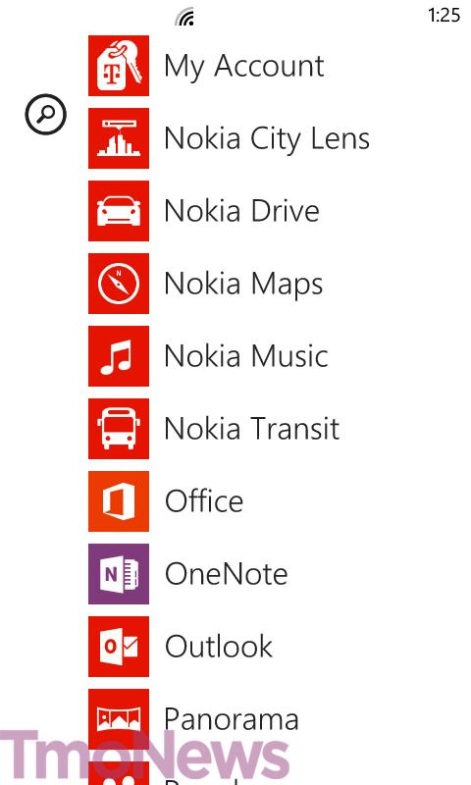This screenshot has height=785, width=471.
Task: Choose Nokia Maps list entry
Action: pos(243,285)
